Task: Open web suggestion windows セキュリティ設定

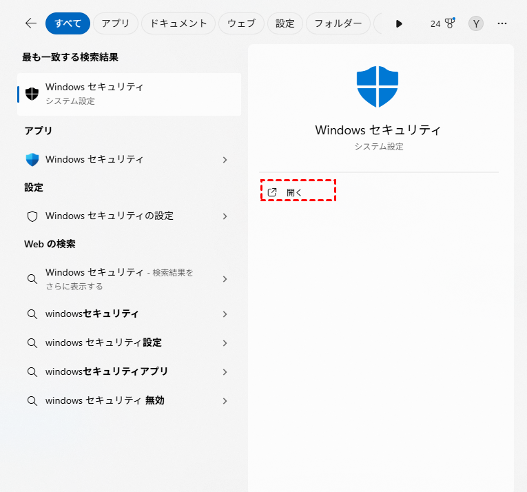Action: (x=129, y=343)
